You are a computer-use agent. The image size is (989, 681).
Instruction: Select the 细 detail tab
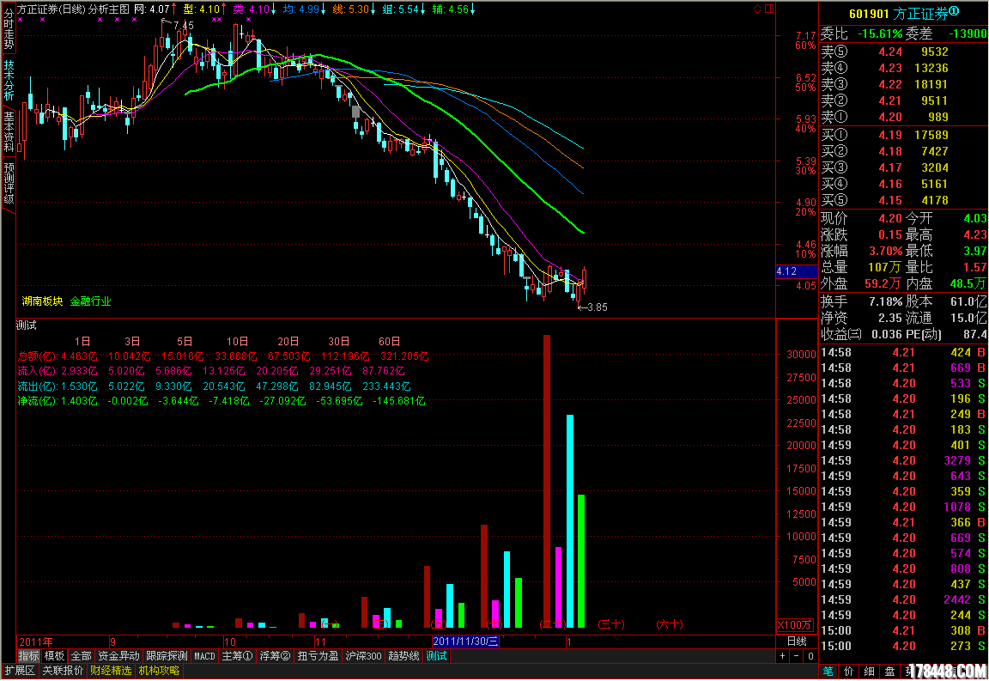[x=869, y=672]
